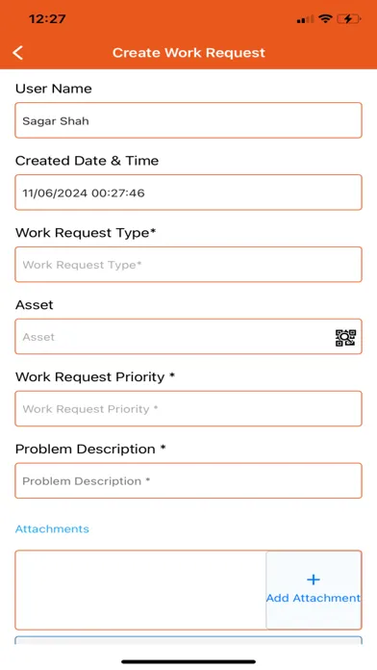
Task: Tap the Wi-Fi status icon
Action: 325,19
